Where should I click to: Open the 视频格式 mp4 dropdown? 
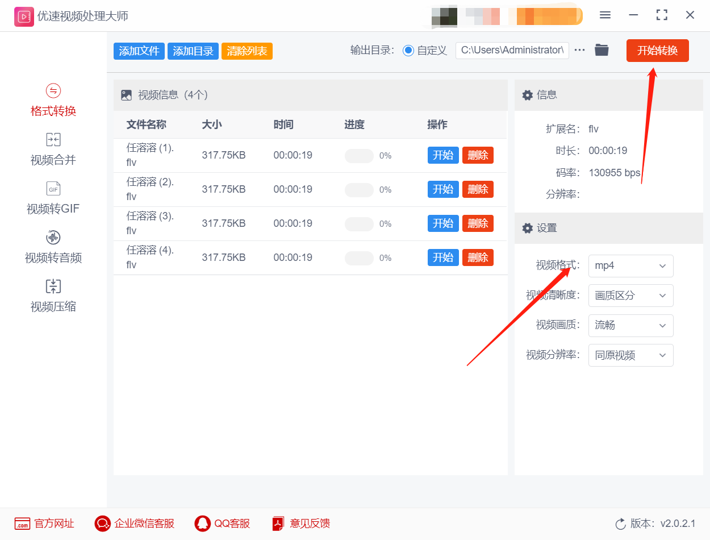coord(630,266)
